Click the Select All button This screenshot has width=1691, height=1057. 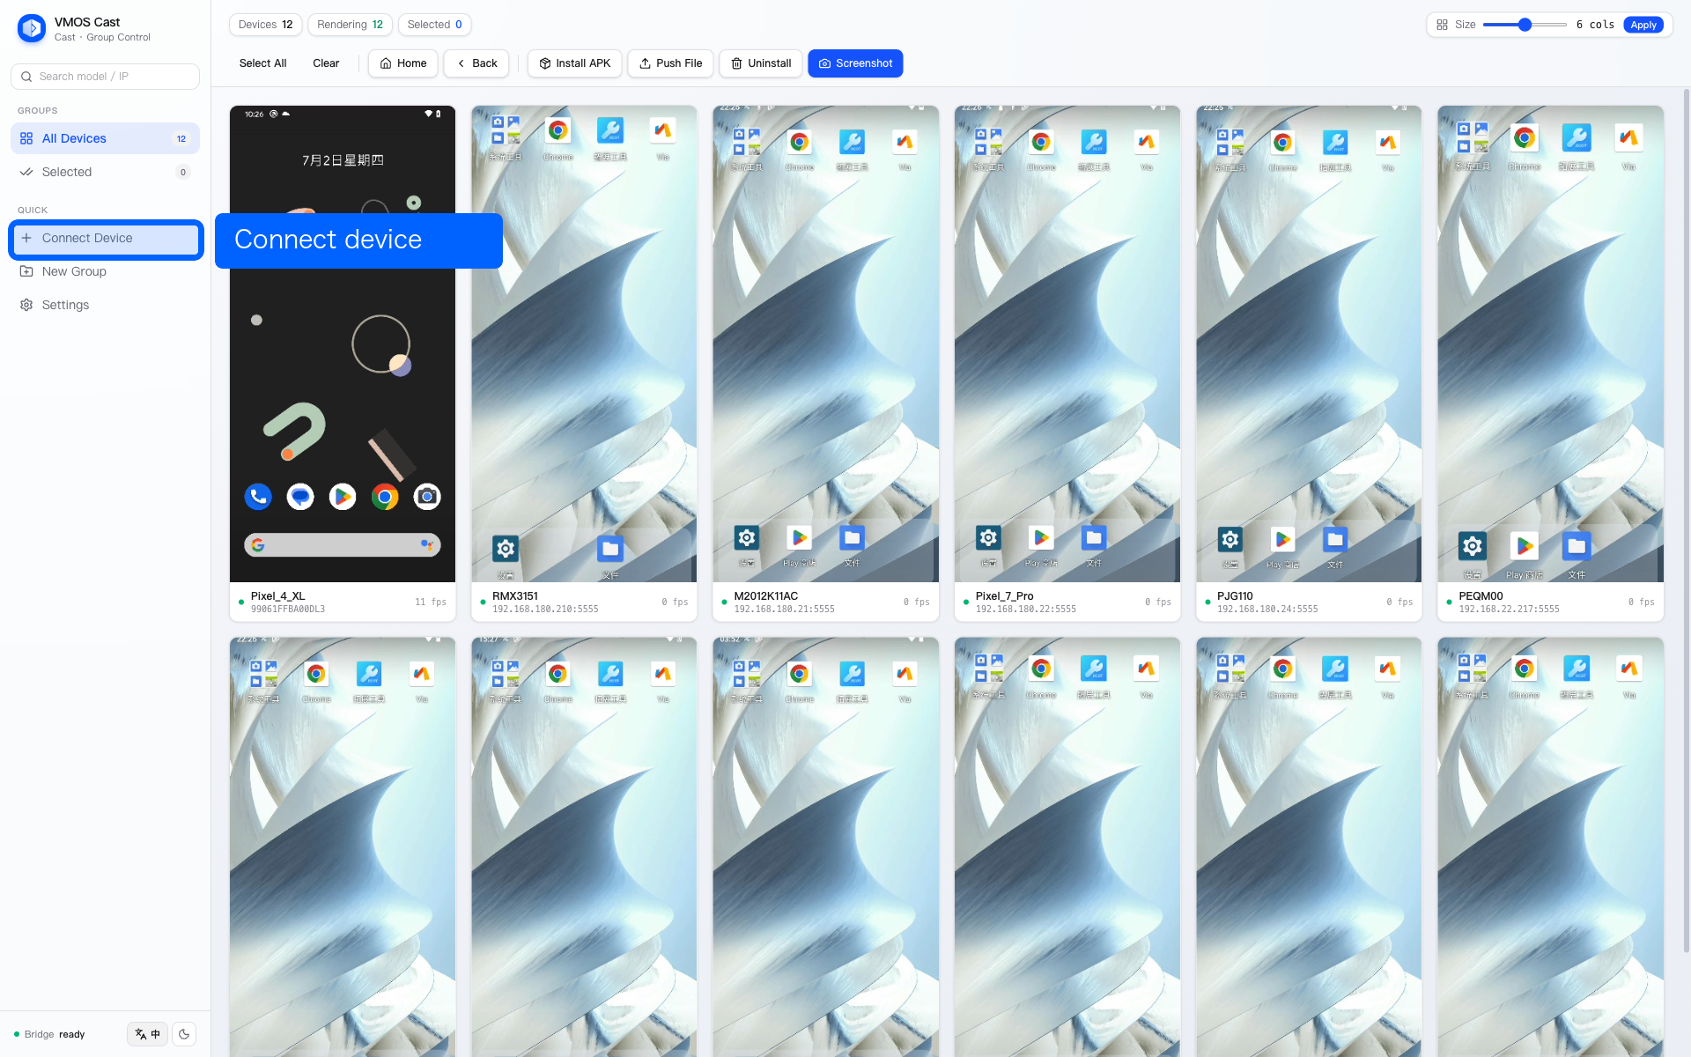pyautogui.click(x=262, y=63)
